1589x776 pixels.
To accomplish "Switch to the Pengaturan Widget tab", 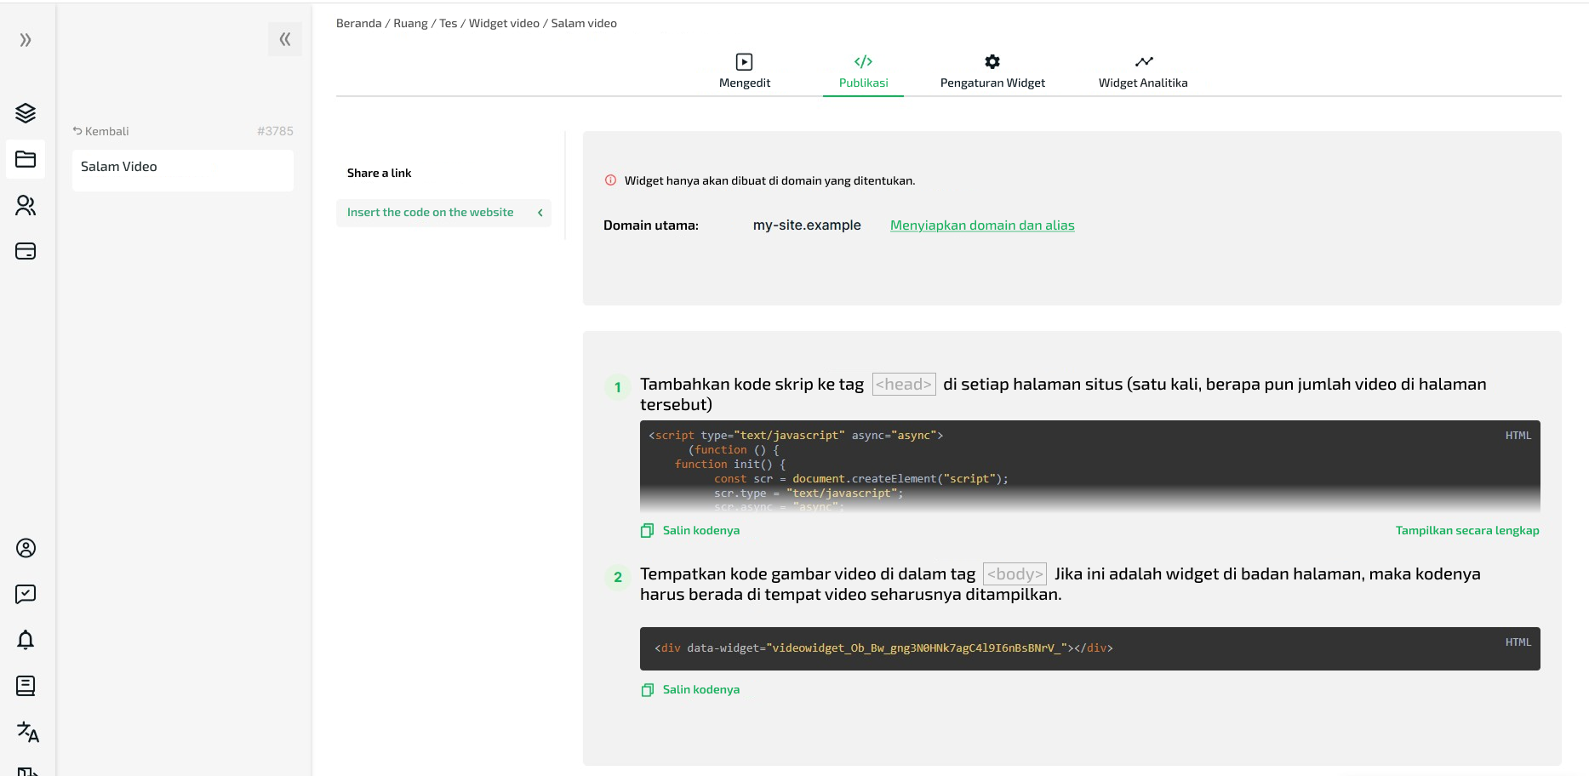I will tap(992, 71).
